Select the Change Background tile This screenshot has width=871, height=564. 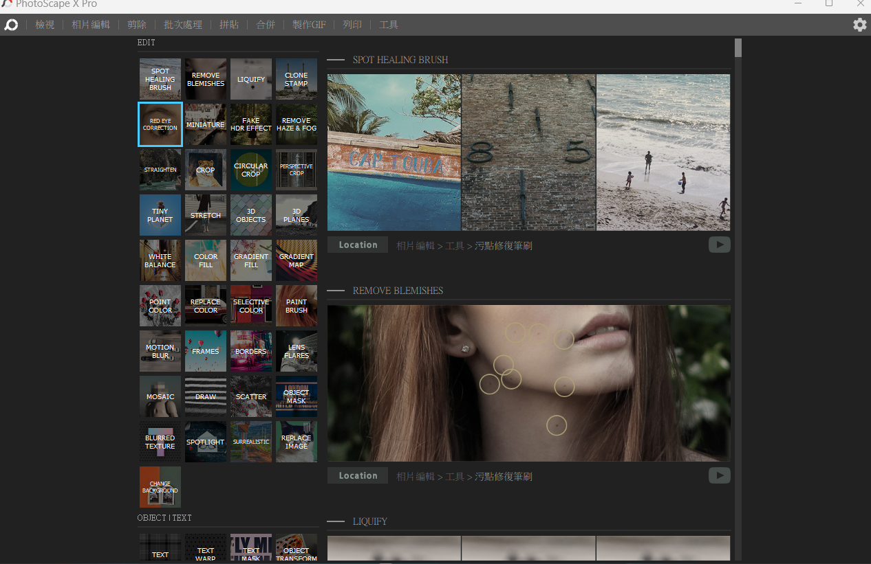point(160,487)
